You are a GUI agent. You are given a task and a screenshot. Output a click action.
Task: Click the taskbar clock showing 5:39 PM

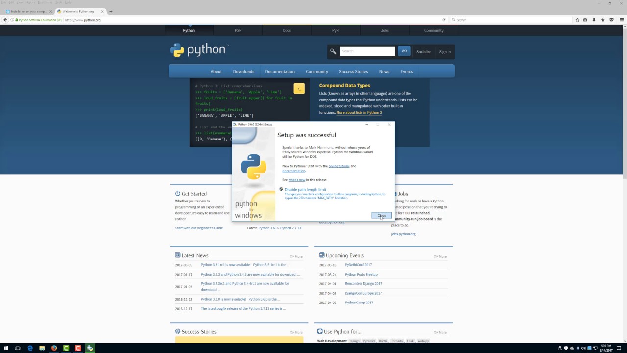click(x=605, y=348)
